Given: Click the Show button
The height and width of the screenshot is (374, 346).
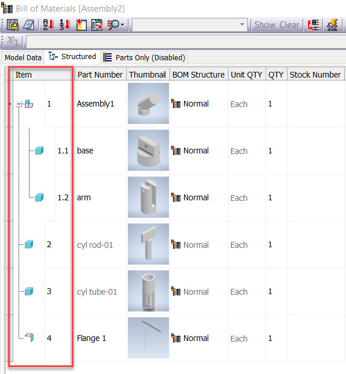Looking at the screenshot, I should (x=265, y=25).
